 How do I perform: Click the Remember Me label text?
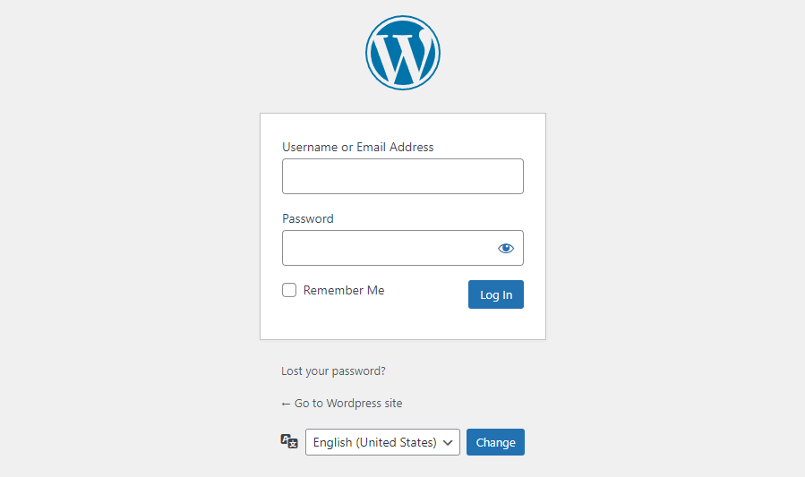click(x=344, y=290)
